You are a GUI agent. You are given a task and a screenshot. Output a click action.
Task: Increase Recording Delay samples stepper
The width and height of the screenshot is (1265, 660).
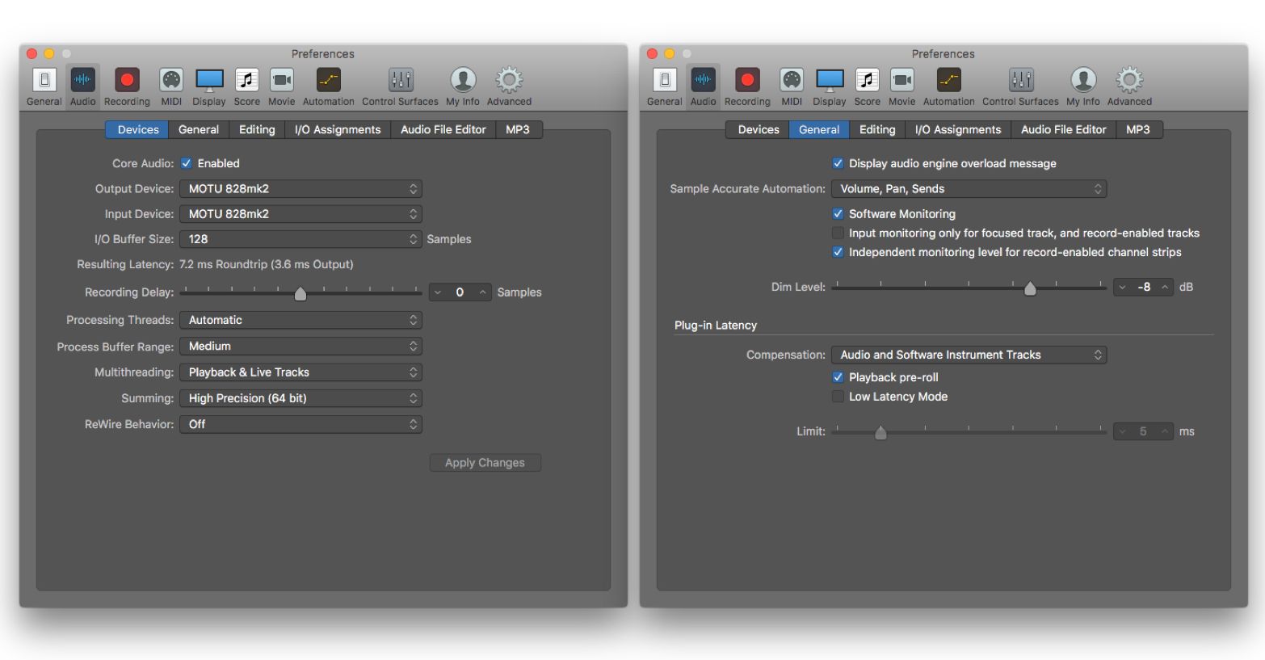pos(483,292)
